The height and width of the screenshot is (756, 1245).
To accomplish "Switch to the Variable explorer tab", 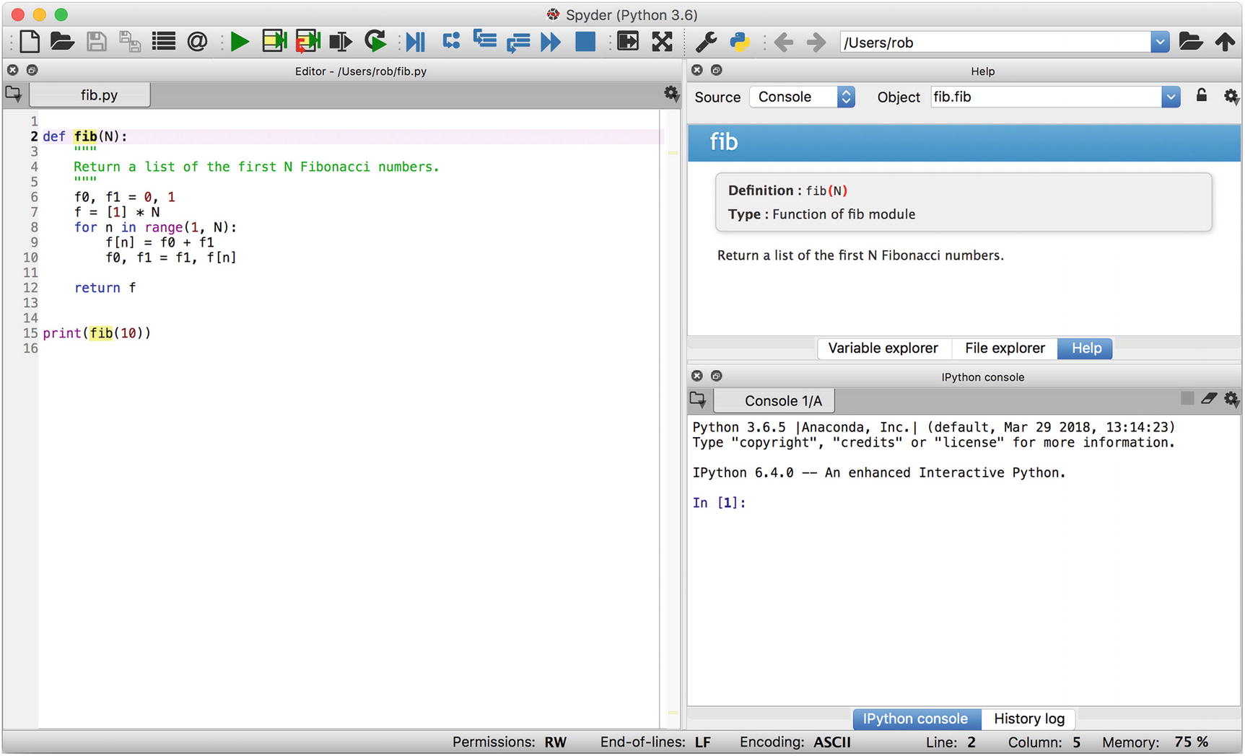I will 883,348.
